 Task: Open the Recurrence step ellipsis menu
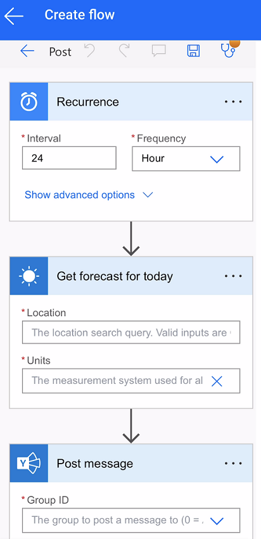234,102
